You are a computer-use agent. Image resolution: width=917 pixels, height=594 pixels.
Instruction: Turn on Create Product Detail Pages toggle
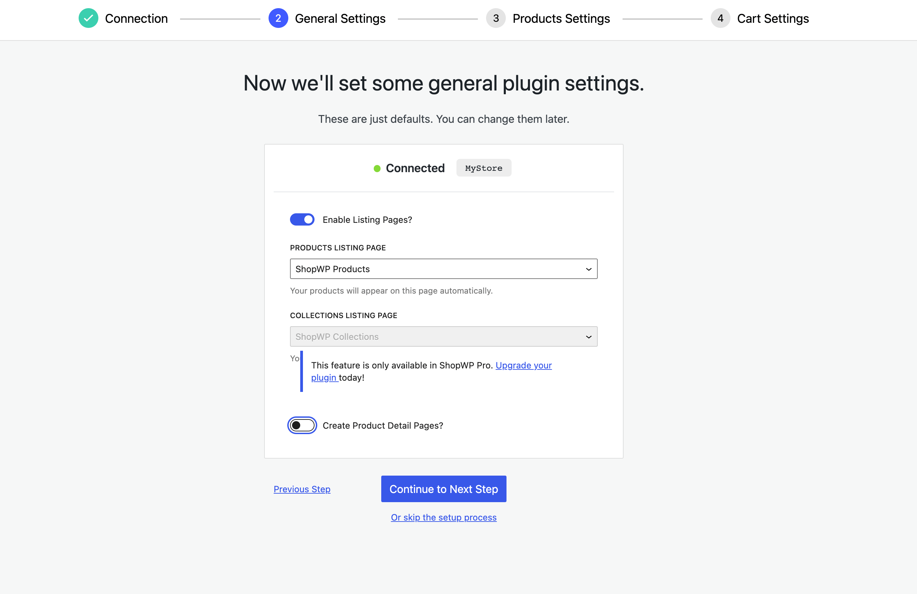point(302,425)
